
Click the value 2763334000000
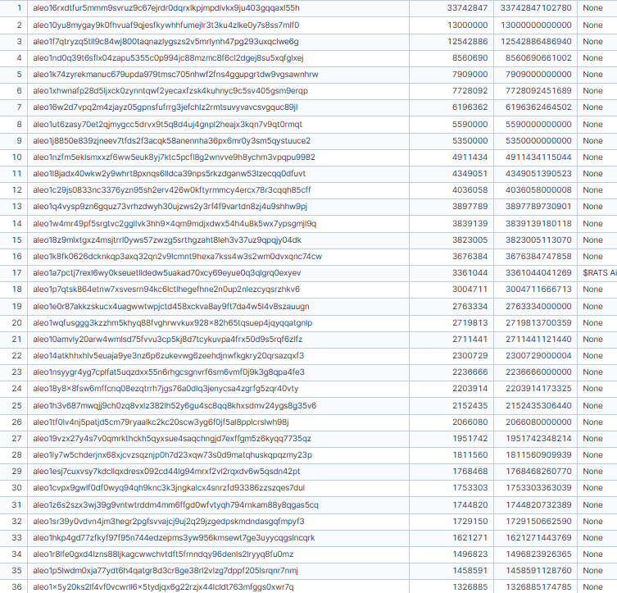pos(538,307)
